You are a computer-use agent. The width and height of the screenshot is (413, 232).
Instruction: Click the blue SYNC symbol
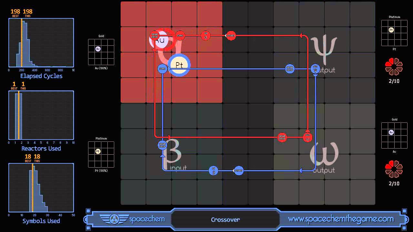pos(163,69)
